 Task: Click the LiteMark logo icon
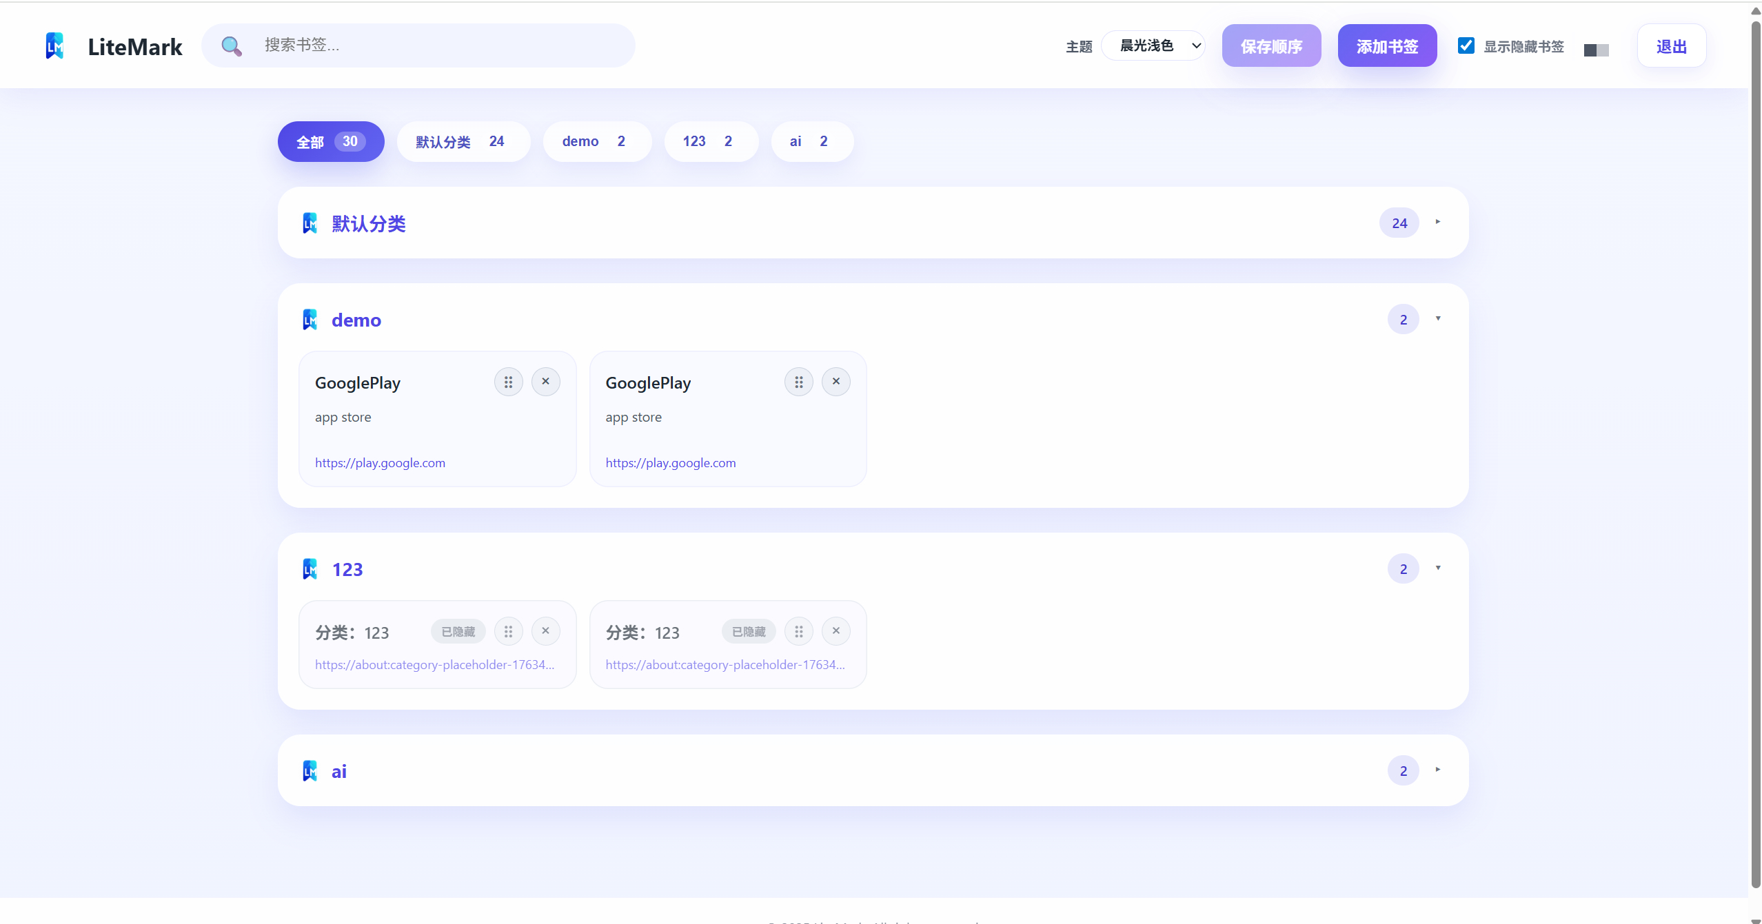(54, 45)
